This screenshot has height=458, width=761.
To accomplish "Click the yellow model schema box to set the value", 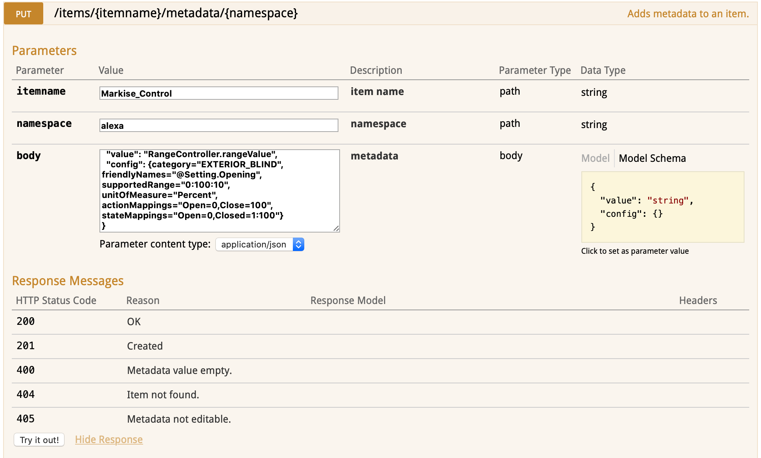I will (662, 207).
